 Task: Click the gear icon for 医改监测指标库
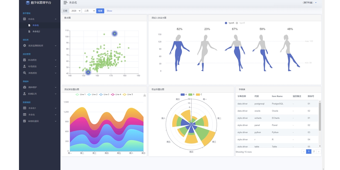(x=25, y=46)
